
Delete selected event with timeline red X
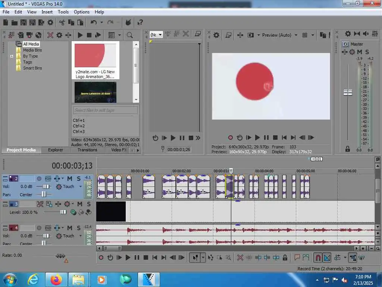coord(240,257)
